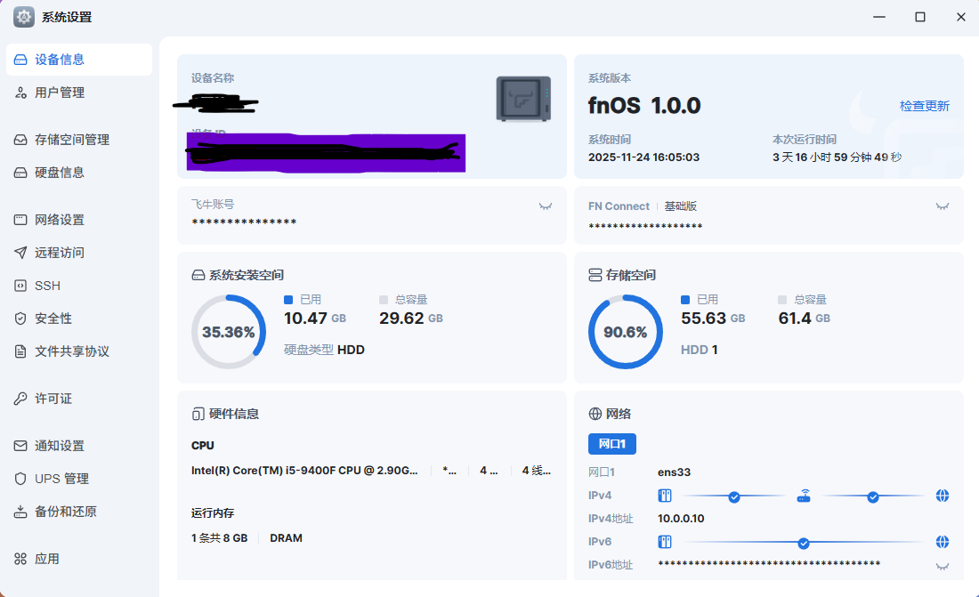Open 硬盘信息 page
The height and width of the screenshot is (597, 979).
[79, 173]
